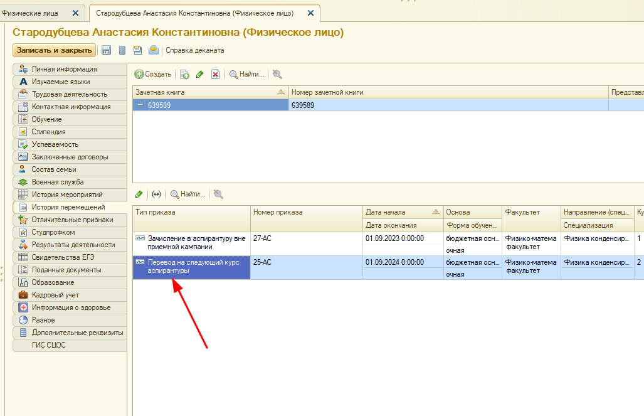Click green pencil edit icon above orders table
This screenshot has height=416, width=644.
139,194
